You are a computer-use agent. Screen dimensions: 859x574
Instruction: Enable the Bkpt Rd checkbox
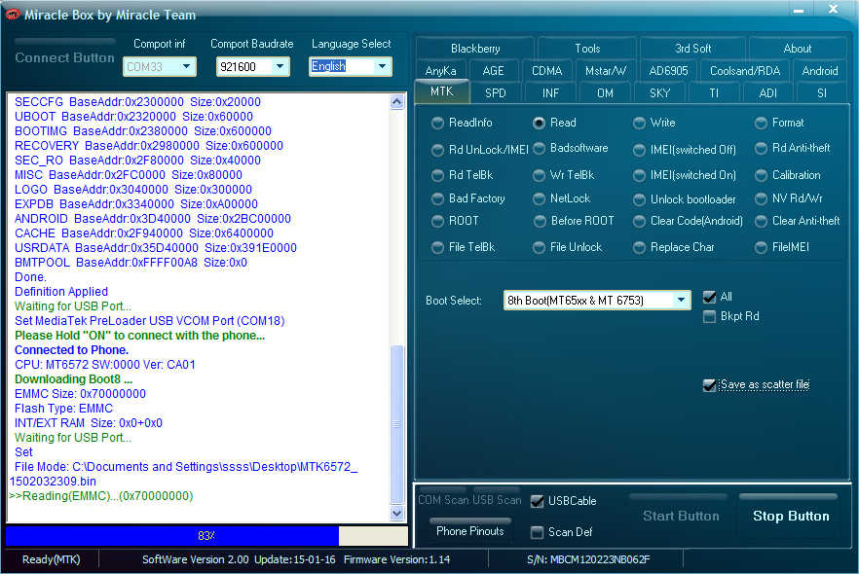(709, 316)
